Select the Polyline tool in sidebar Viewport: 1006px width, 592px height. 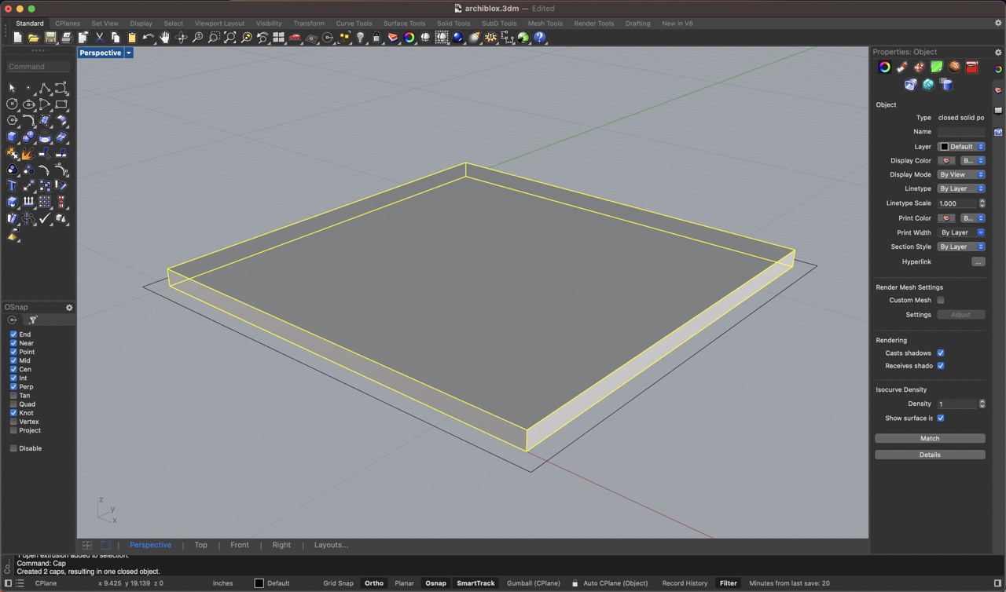click(x=45, y=88)
